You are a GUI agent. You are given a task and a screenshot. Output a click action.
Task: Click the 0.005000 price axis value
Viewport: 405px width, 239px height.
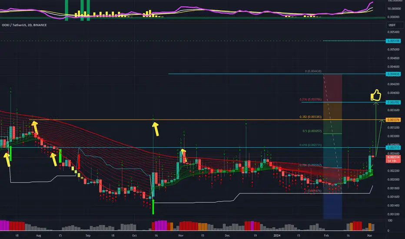pos(393,50)
